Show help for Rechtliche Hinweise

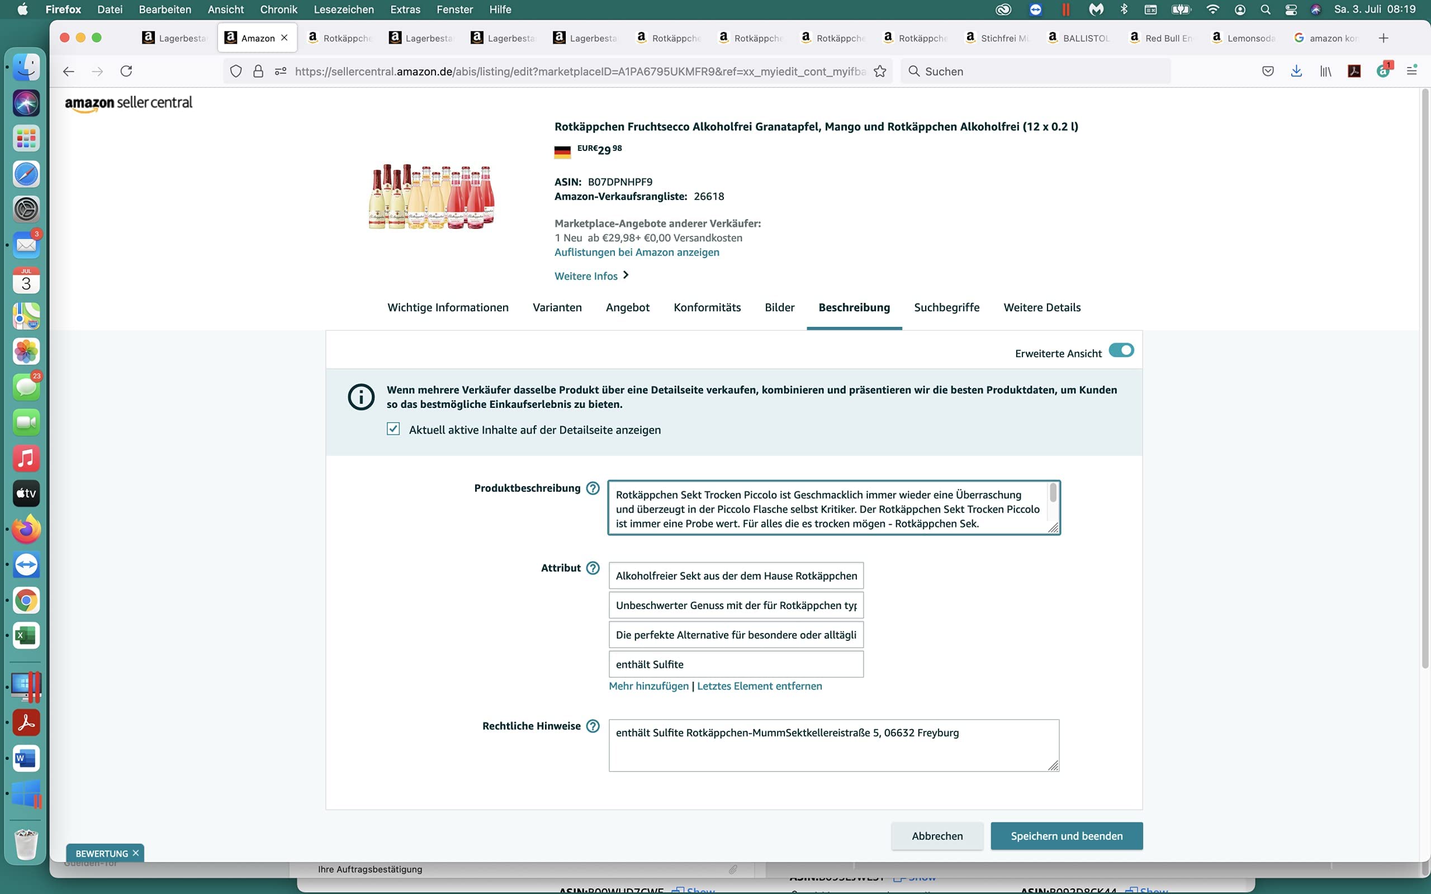point(593,726)
